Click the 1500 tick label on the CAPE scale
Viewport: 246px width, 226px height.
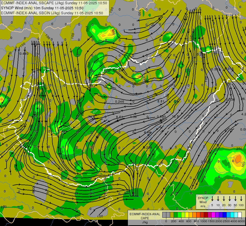(211, 221)
